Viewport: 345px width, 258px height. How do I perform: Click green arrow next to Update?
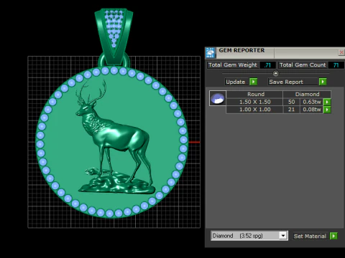(x=253, y=82)
